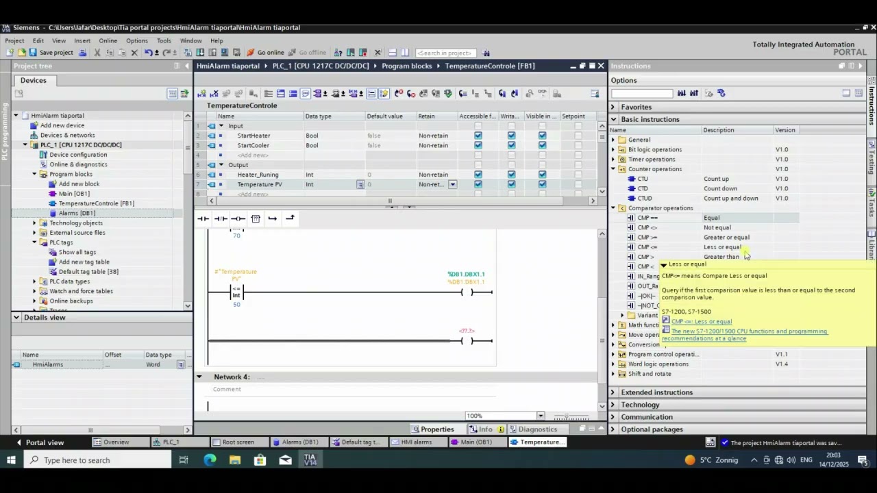Toggle Accessible checkbox for Temperature PV
The image size is (877, 493).
coord(478,184)
